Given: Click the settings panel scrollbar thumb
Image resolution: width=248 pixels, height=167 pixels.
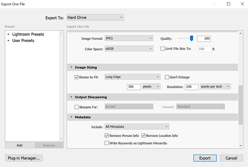Looking at the screenshot, I should [241, 105].
